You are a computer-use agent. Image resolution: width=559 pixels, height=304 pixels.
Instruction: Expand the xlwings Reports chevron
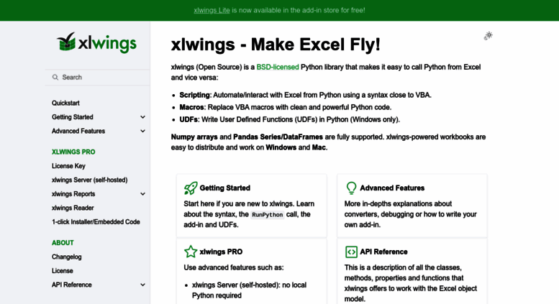(142, 194)
